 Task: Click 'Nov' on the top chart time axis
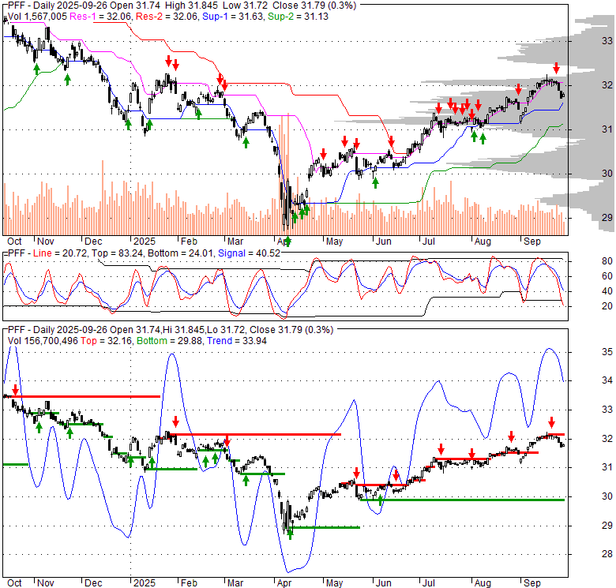coord(45,242)
